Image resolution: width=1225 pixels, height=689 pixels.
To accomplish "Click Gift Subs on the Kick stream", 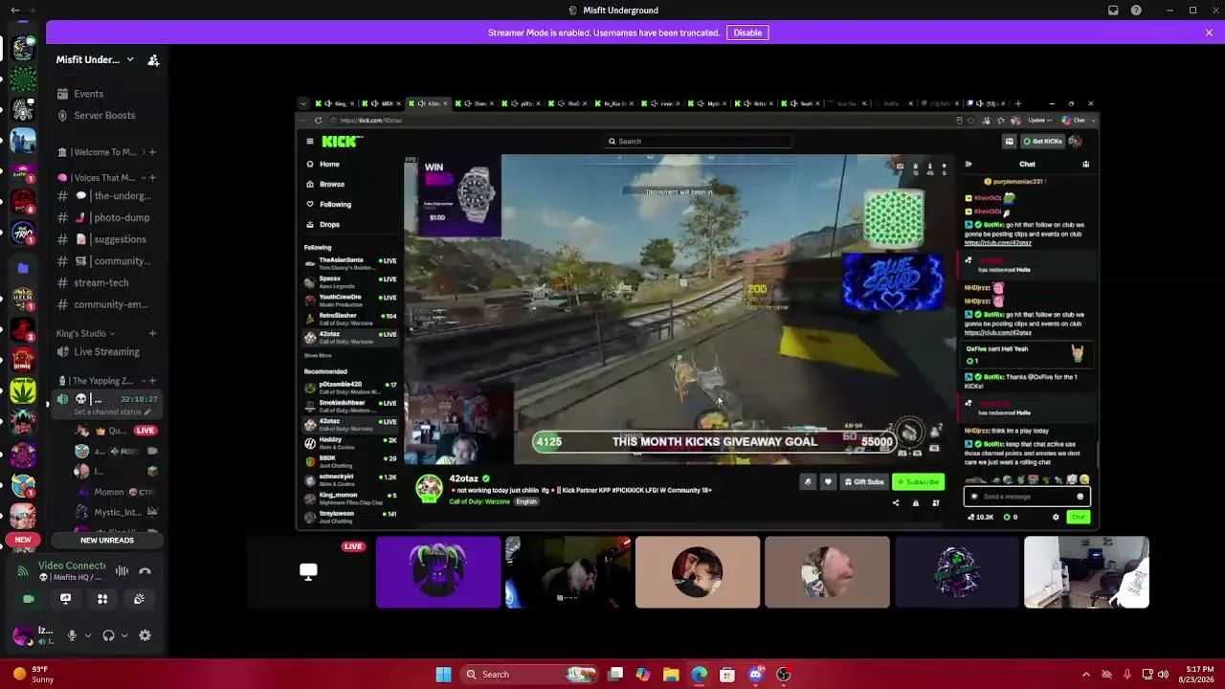I will (864, 482).
